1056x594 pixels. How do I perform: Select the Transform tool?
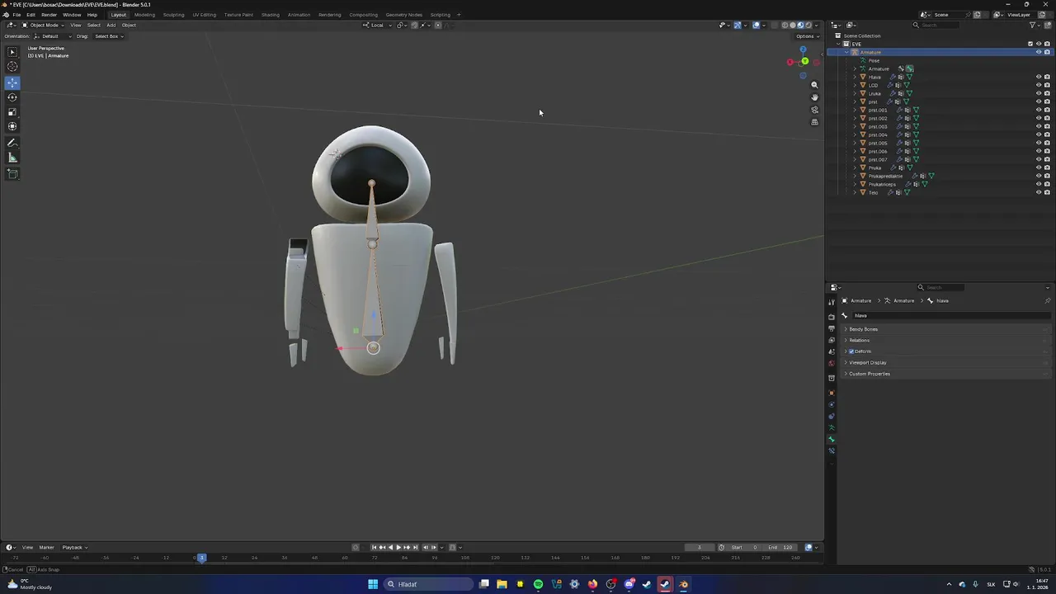pyautogui.click(x=12, y=126)
